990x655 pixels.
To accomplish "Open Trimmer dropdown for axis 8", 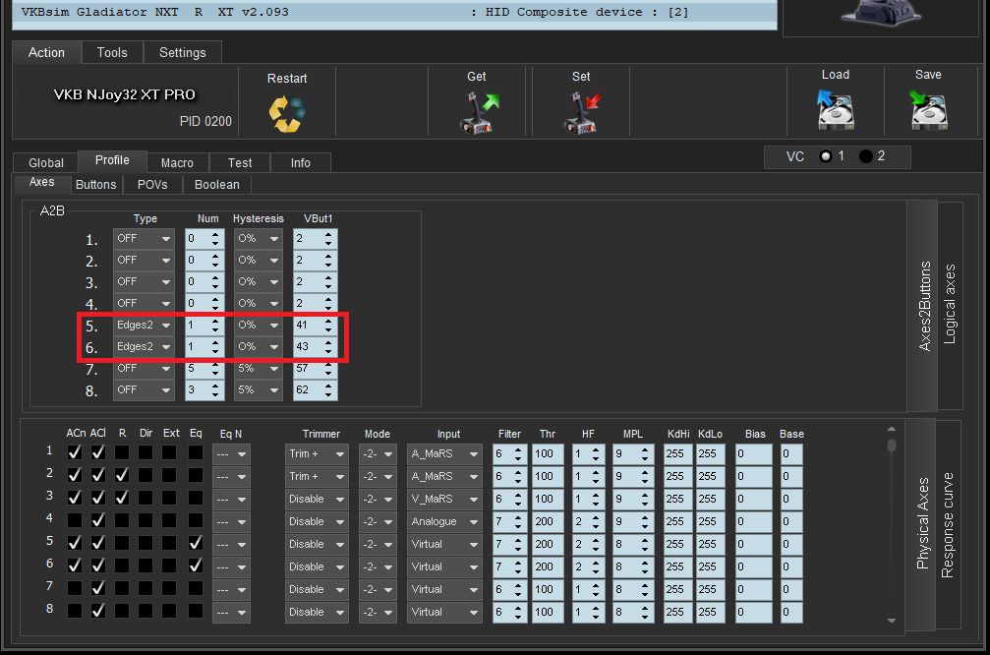I will [317, 612].
